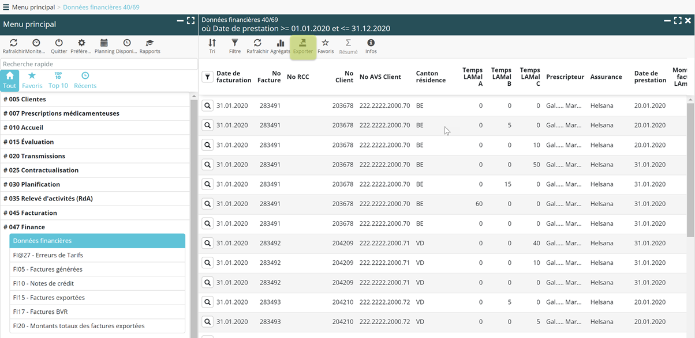Show Infos for the financial data

(x=371, y=47)
